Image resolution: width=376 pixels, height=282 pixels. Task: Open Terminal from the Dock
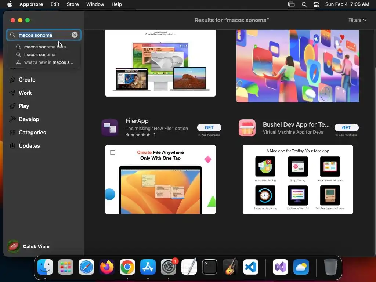[210, 267]
